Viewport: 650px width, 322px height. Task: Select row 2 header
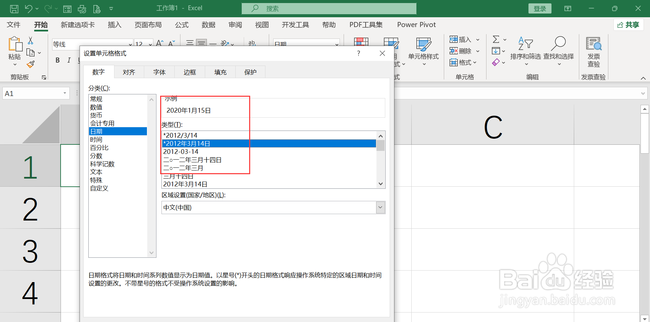pos(30,208)
